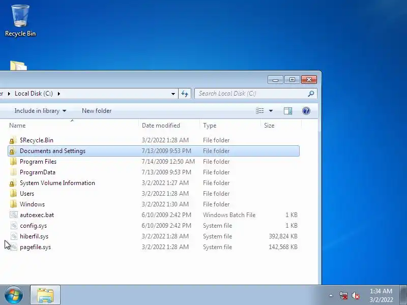Select the hiberfil.sys file icon
This screenshot has height=305, width=407.
click(x=14, y=236)
